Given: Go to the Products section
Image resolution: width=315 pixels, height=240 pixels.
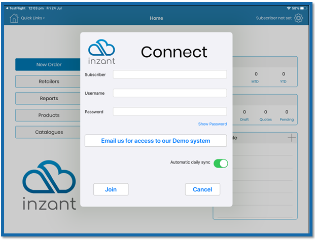Looking at the screenshot, I should [48, 115].
